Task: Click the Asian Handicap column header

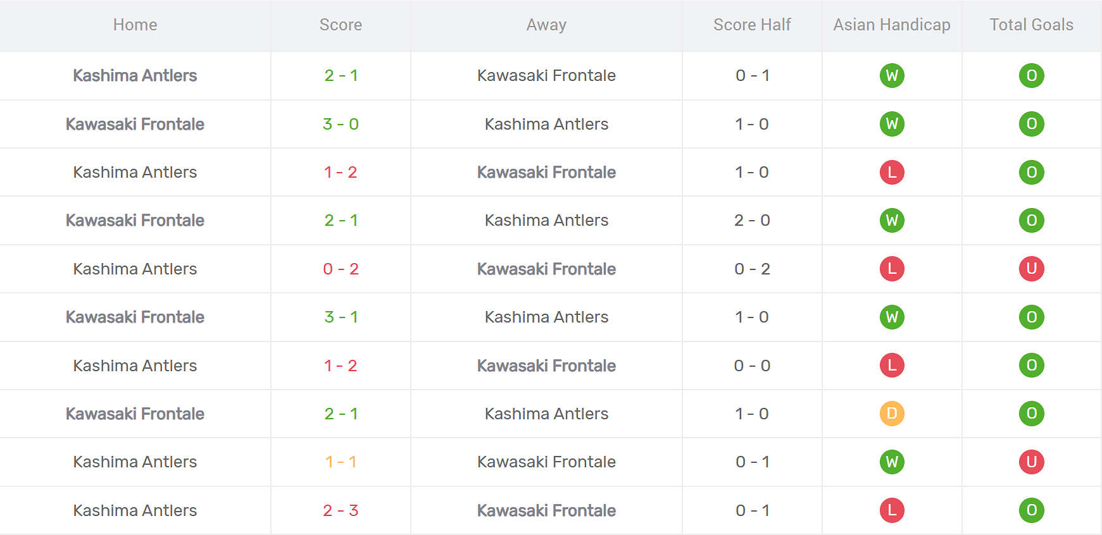Action: tap(891, 25)
